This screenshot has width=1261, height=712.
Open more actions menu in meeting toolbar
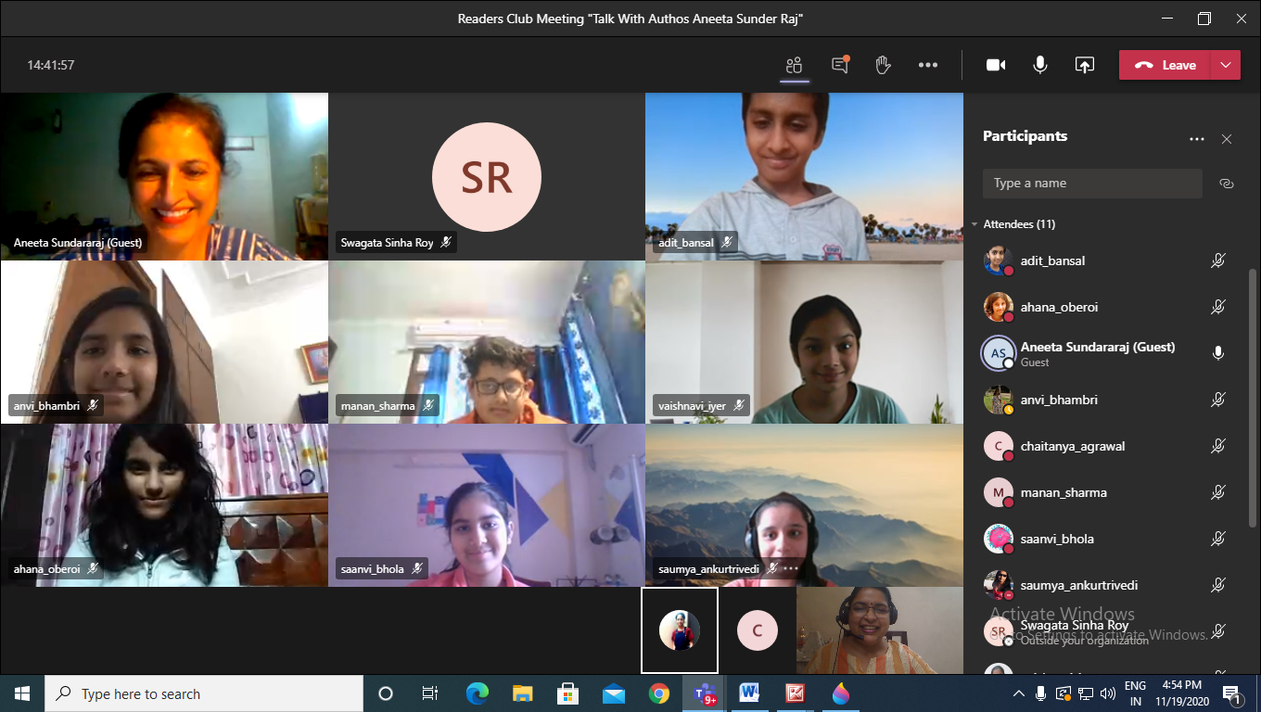point(927,65)
